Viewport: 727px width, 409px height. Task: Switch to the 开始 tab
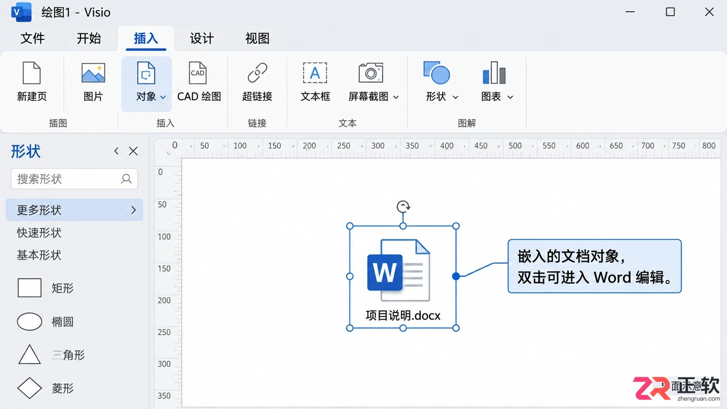89,38
